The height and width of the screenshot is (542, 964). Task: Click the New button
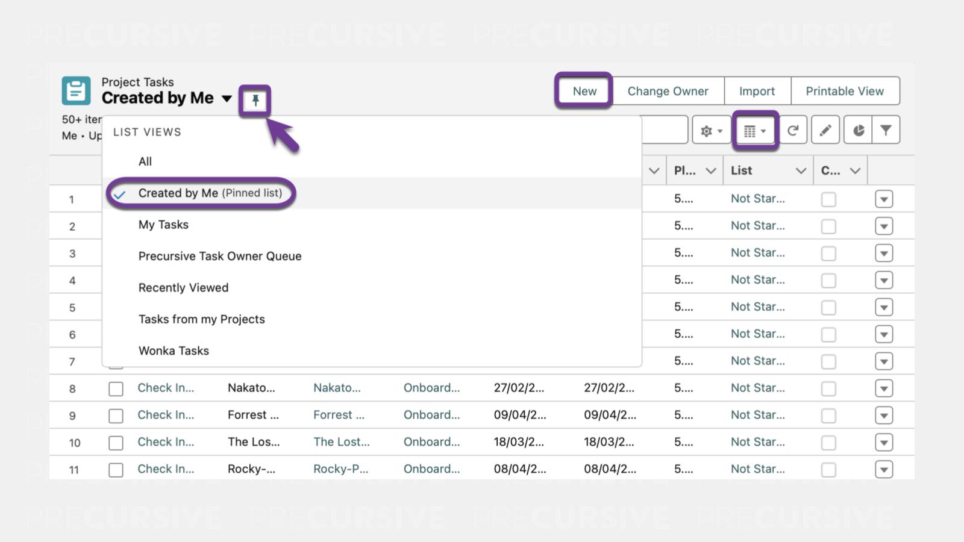[x=584, y=91]
